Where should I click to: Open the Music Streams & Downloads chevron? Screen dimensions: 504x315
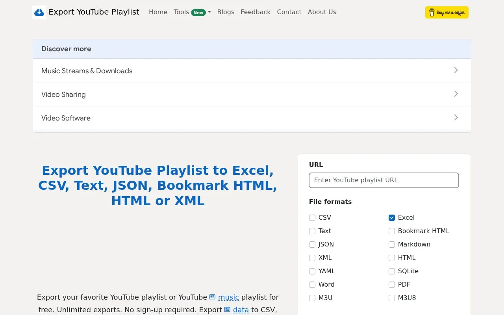(x=456, y=70)
